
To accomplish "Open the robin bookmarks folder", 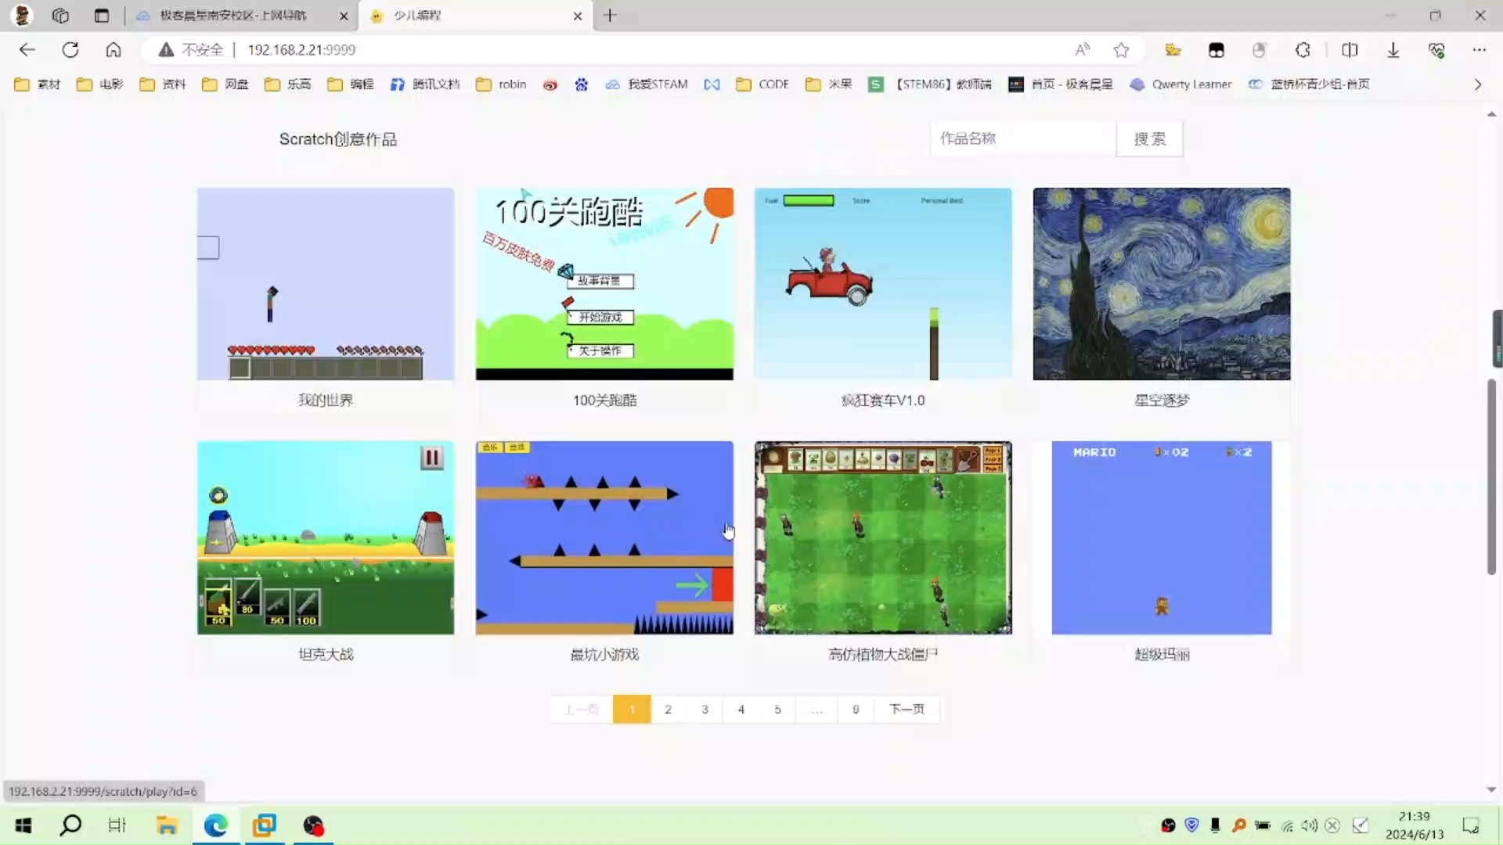I will click(501, 84).
